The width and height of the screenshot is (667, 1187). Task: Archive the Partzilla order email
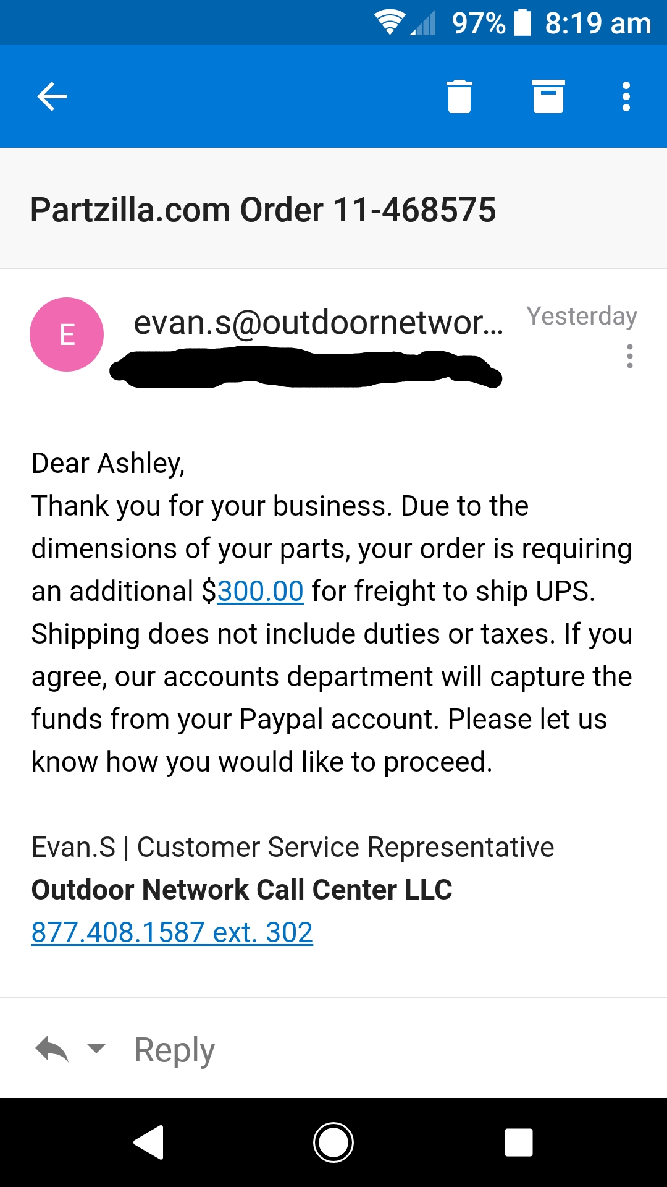[548, 96]
